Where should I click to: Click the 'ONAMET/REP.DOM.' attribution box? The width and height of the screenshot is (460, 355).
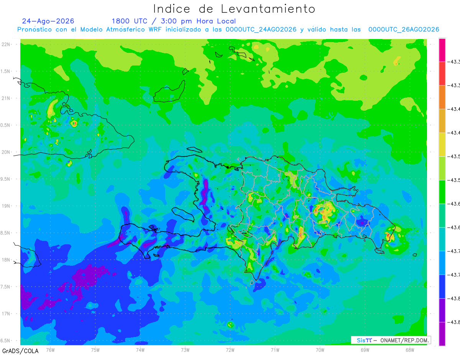click(391, 340)
